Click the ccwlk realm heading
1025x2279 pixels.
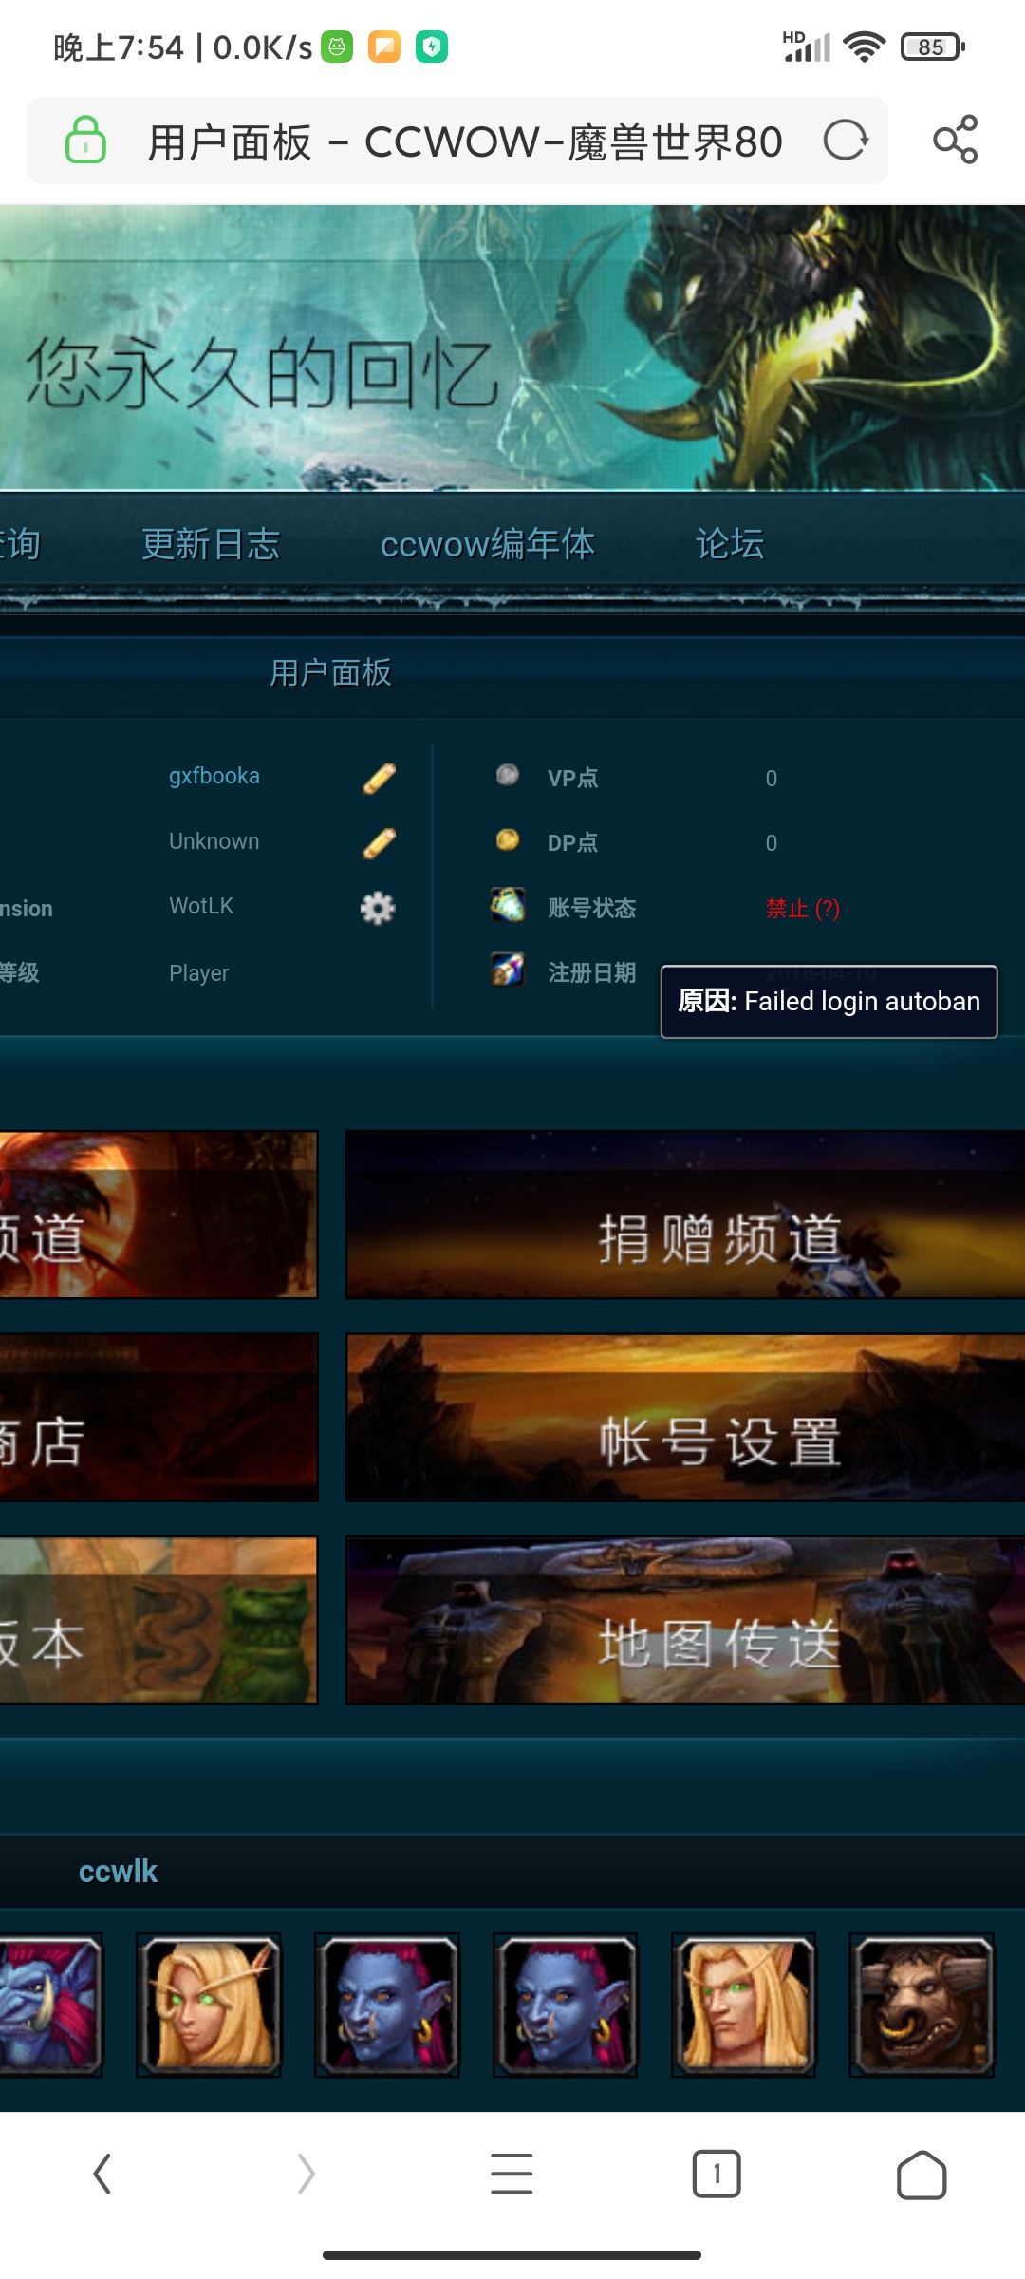pyautogui.click(x=118, y=1871)
